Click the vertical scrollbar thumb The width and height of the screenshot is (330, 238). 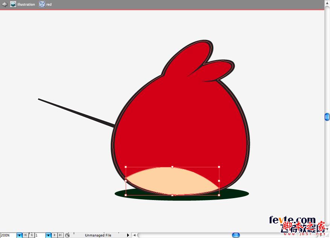tap(327, 117)
